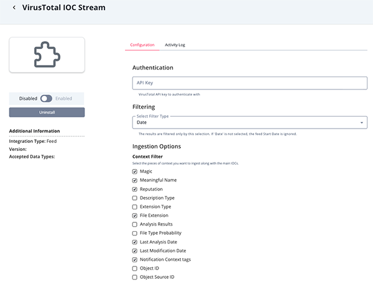This screenshot has width=373, height=282.
Task: Uncheck the Last Modification Date checkbox
Action: pyautogui.click(x=135, y=250)
